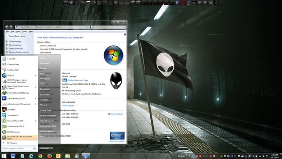The height and width of the screenshot is (159, 282).
Task: Expand the Administrative Tools submenu arrow
Action: [x=58, y=126]
